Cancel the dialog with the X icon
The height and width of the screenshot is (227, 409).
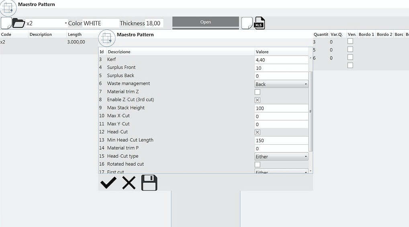129,183
